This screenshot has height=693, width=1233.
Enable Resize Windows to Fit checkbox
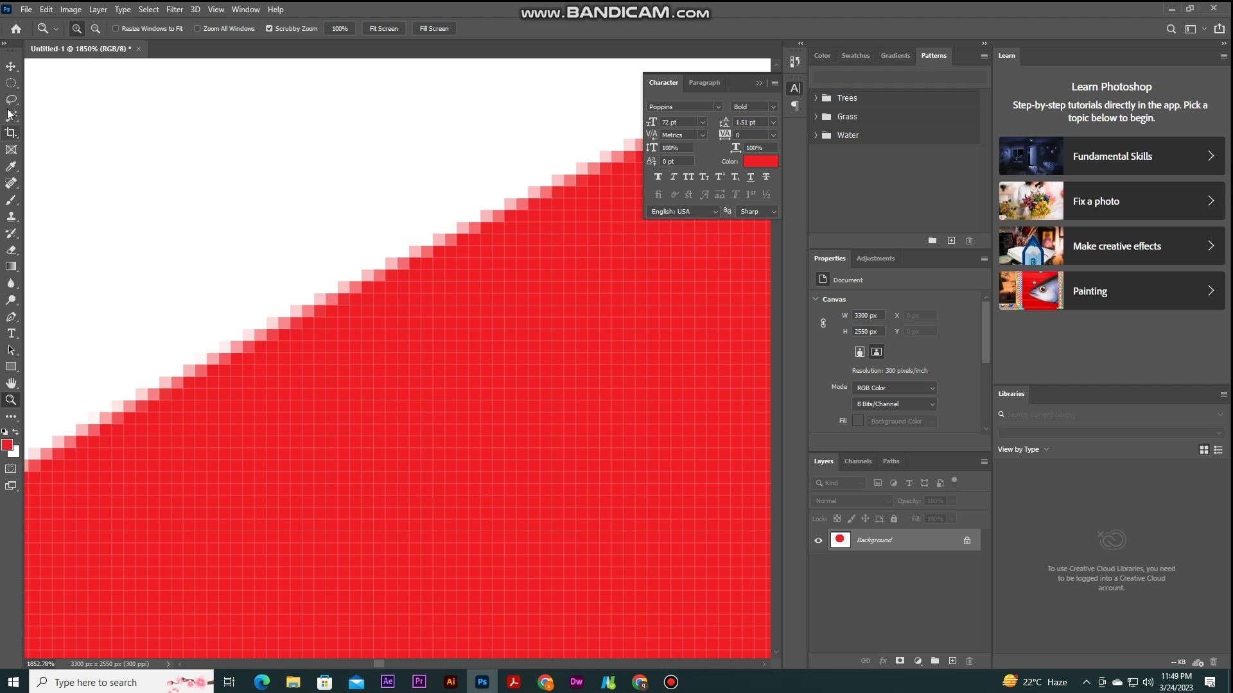[x=116, y=28]
